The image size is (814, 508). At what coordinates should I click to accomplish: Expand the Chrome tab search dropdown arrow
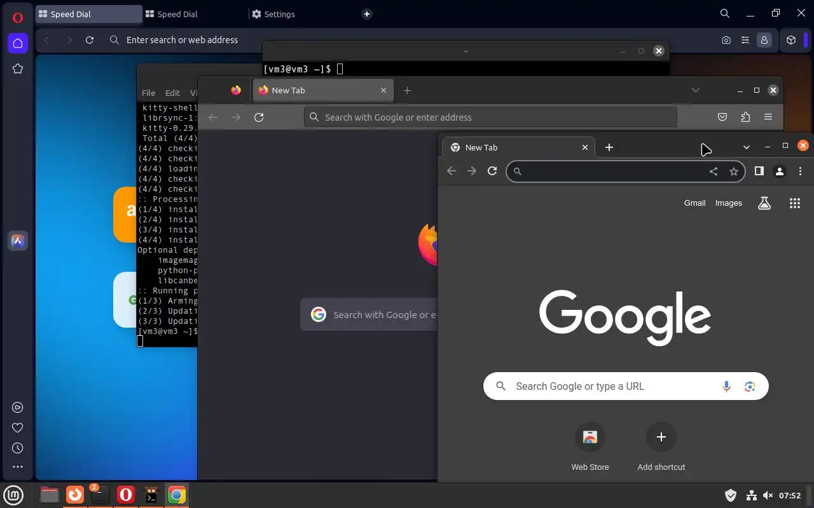pos(747,147)
